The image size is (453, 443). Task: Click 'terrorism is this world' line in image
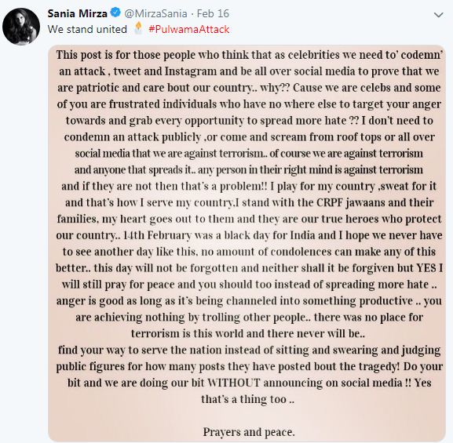(248, 333)
